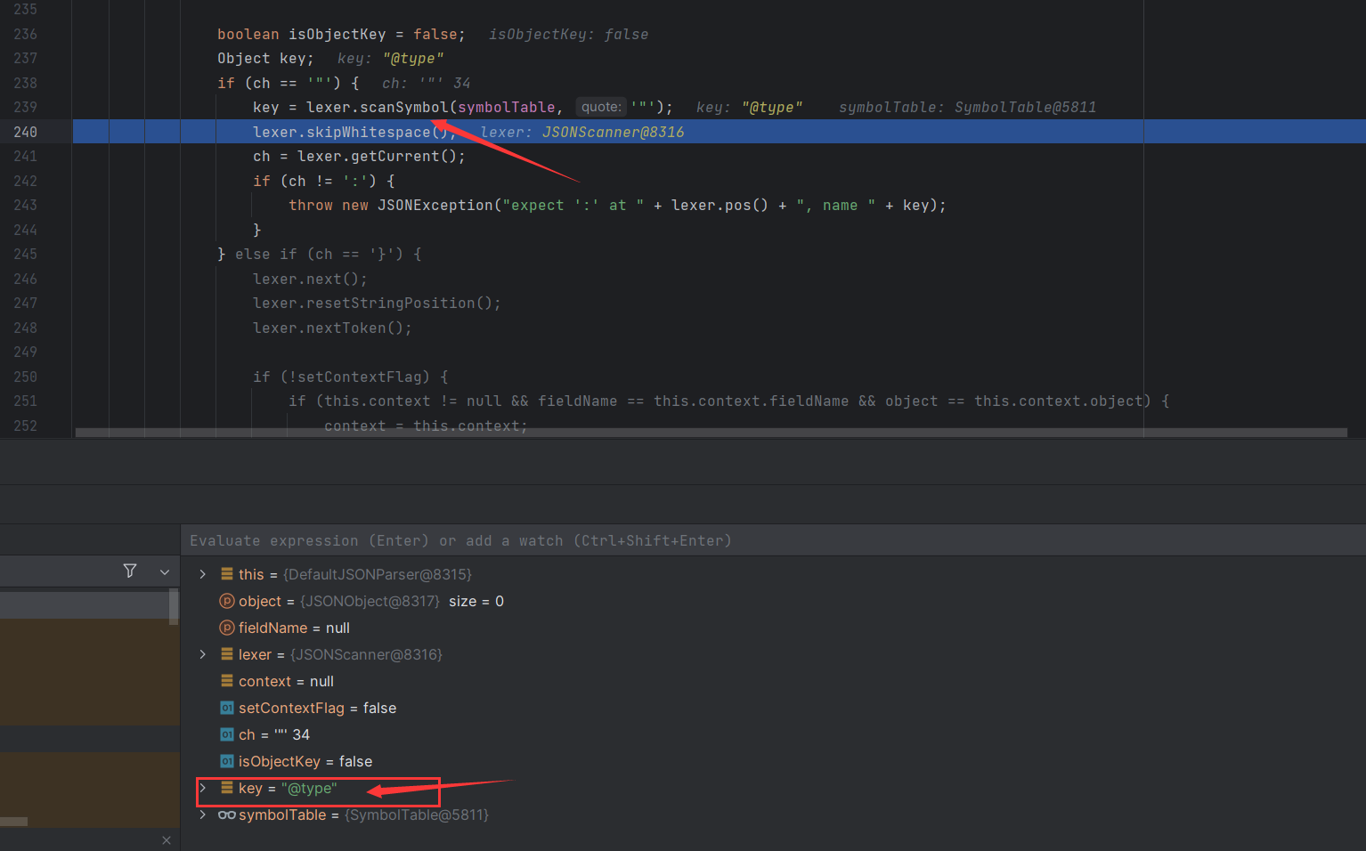Click the editor horizontal scrollbar
The width and height of the screenshot is (1366, 851).
[x=711, y=433]
